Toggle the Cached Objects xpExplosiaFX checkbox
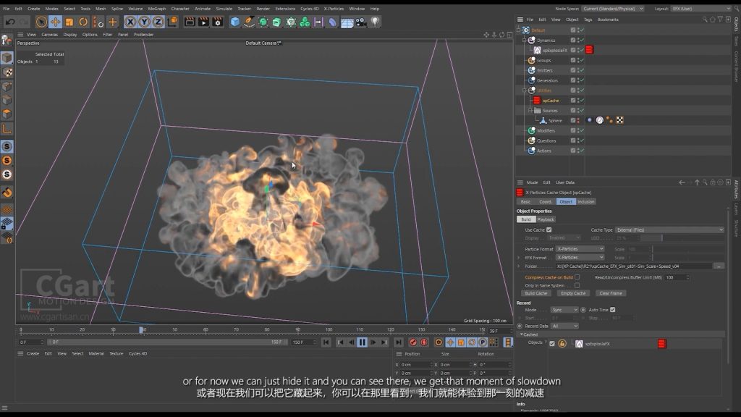The image size is (741, 417). point(552,344)
